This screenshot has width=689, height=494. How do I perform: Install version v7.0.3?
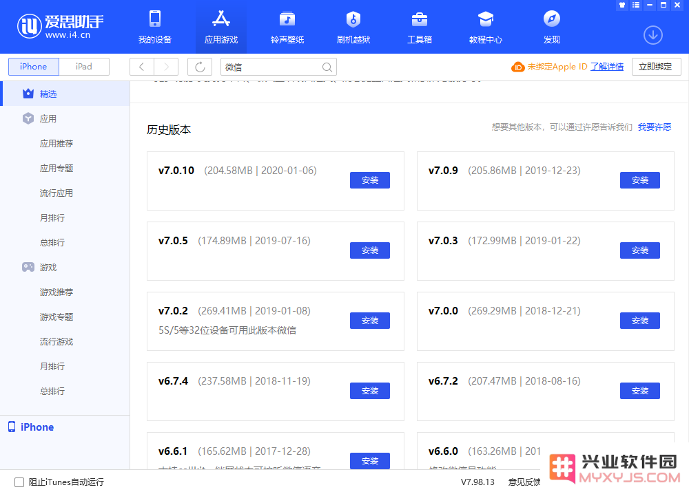pyautogui.click(x=640, y=250)
